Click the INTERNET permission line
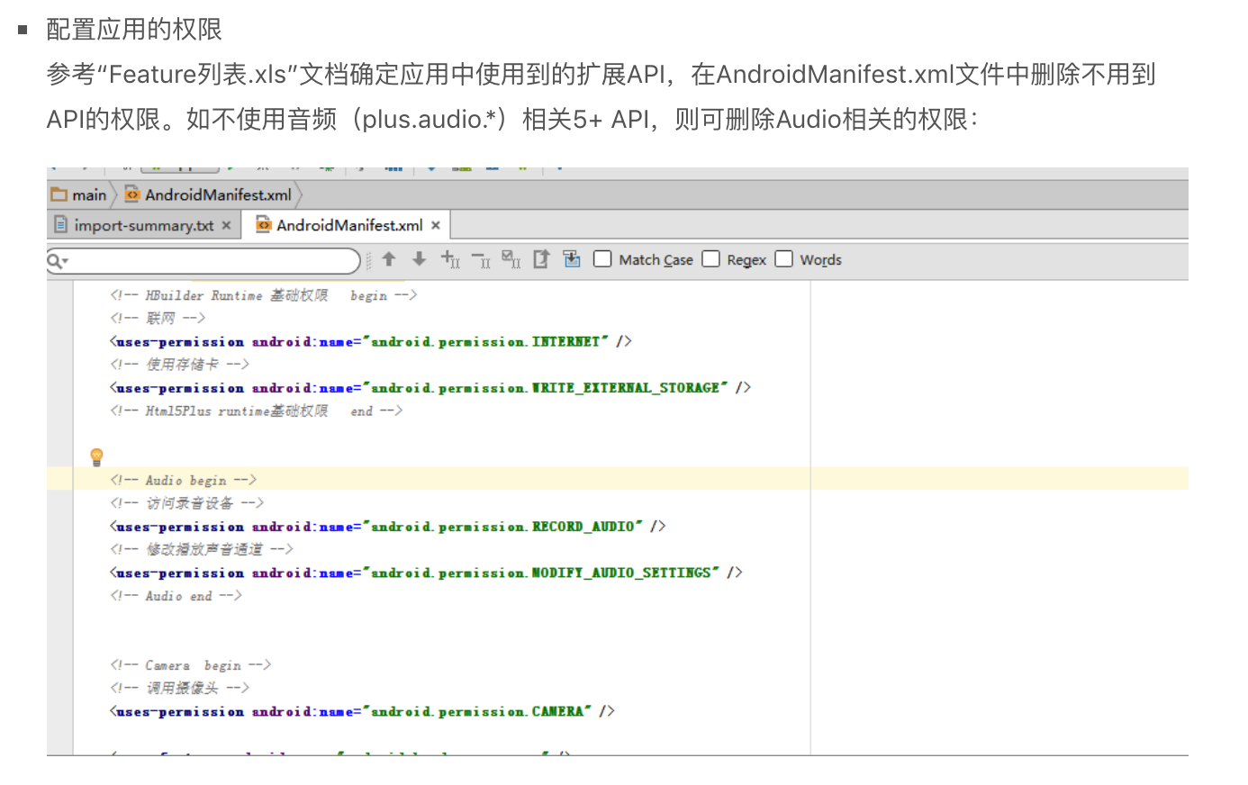The height and width of the screenshot is (785, 1248). point(371,341)
